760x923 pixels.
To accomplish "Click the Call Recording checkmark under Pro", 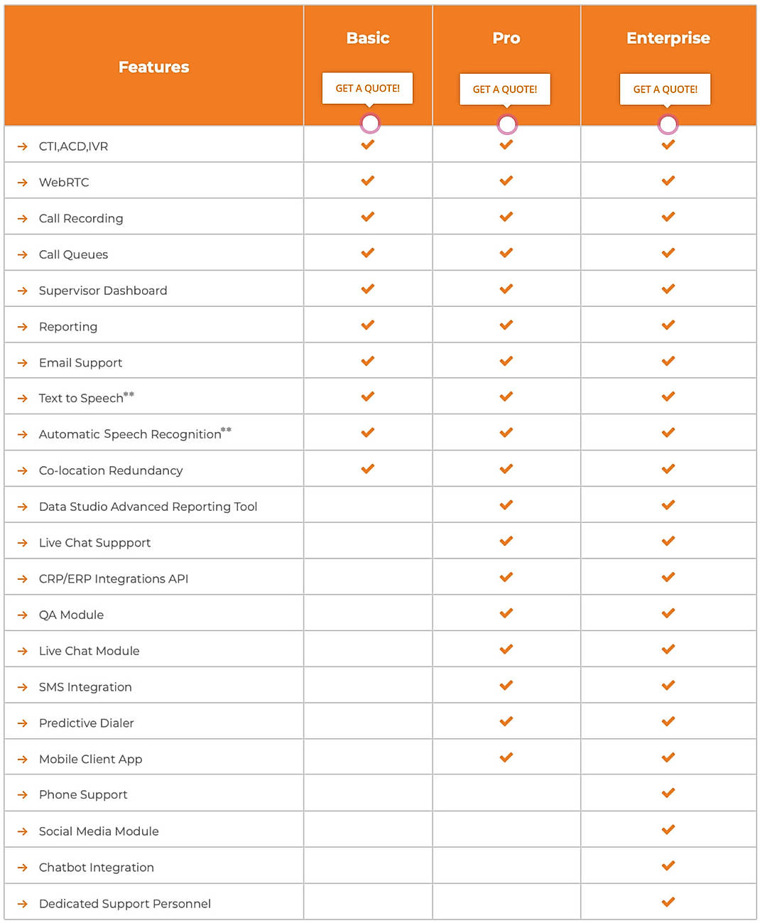I will (506, 217).
